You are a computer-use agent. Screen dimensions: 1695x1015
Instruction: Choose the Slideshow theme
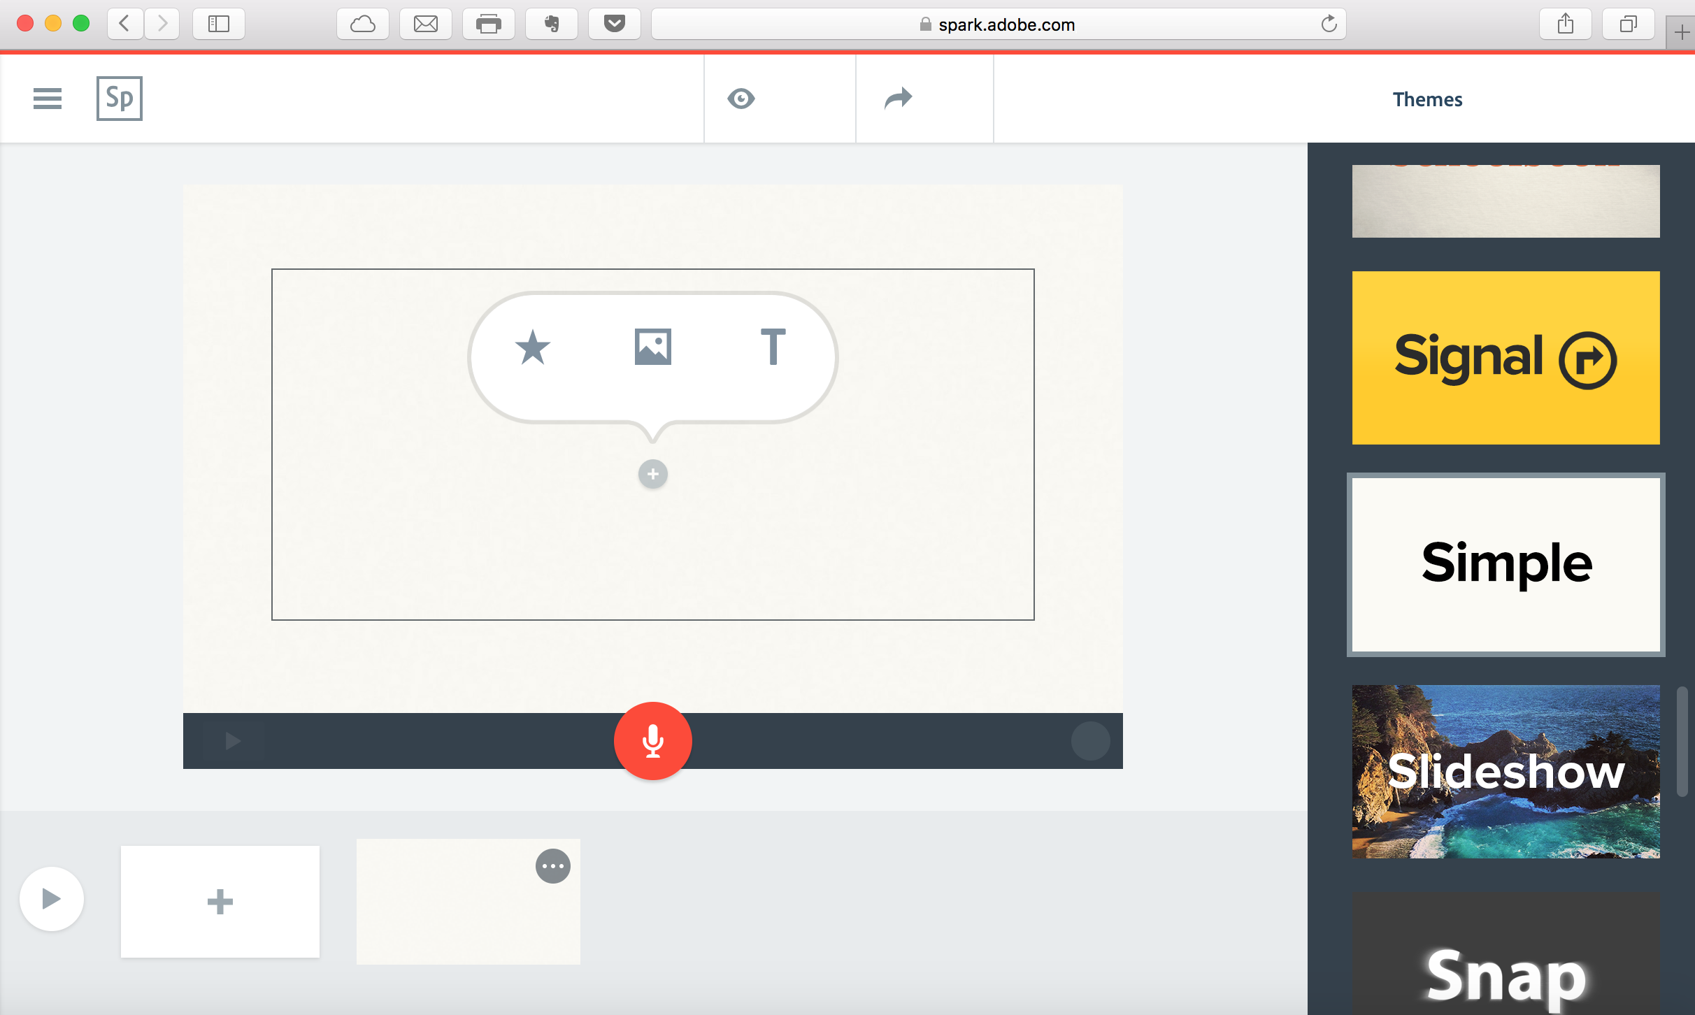click(1505, 772)
